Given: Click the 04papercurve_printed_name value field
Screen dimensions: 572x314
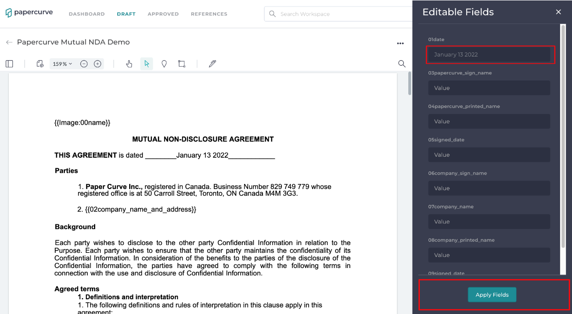Looking at the screenshot, I should coord(489,121).
